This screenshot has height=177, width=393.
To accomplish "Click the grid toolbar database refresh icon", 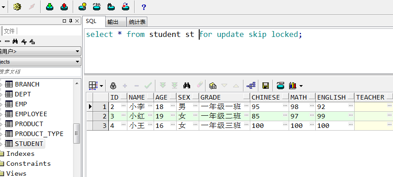I will (281, 86).
